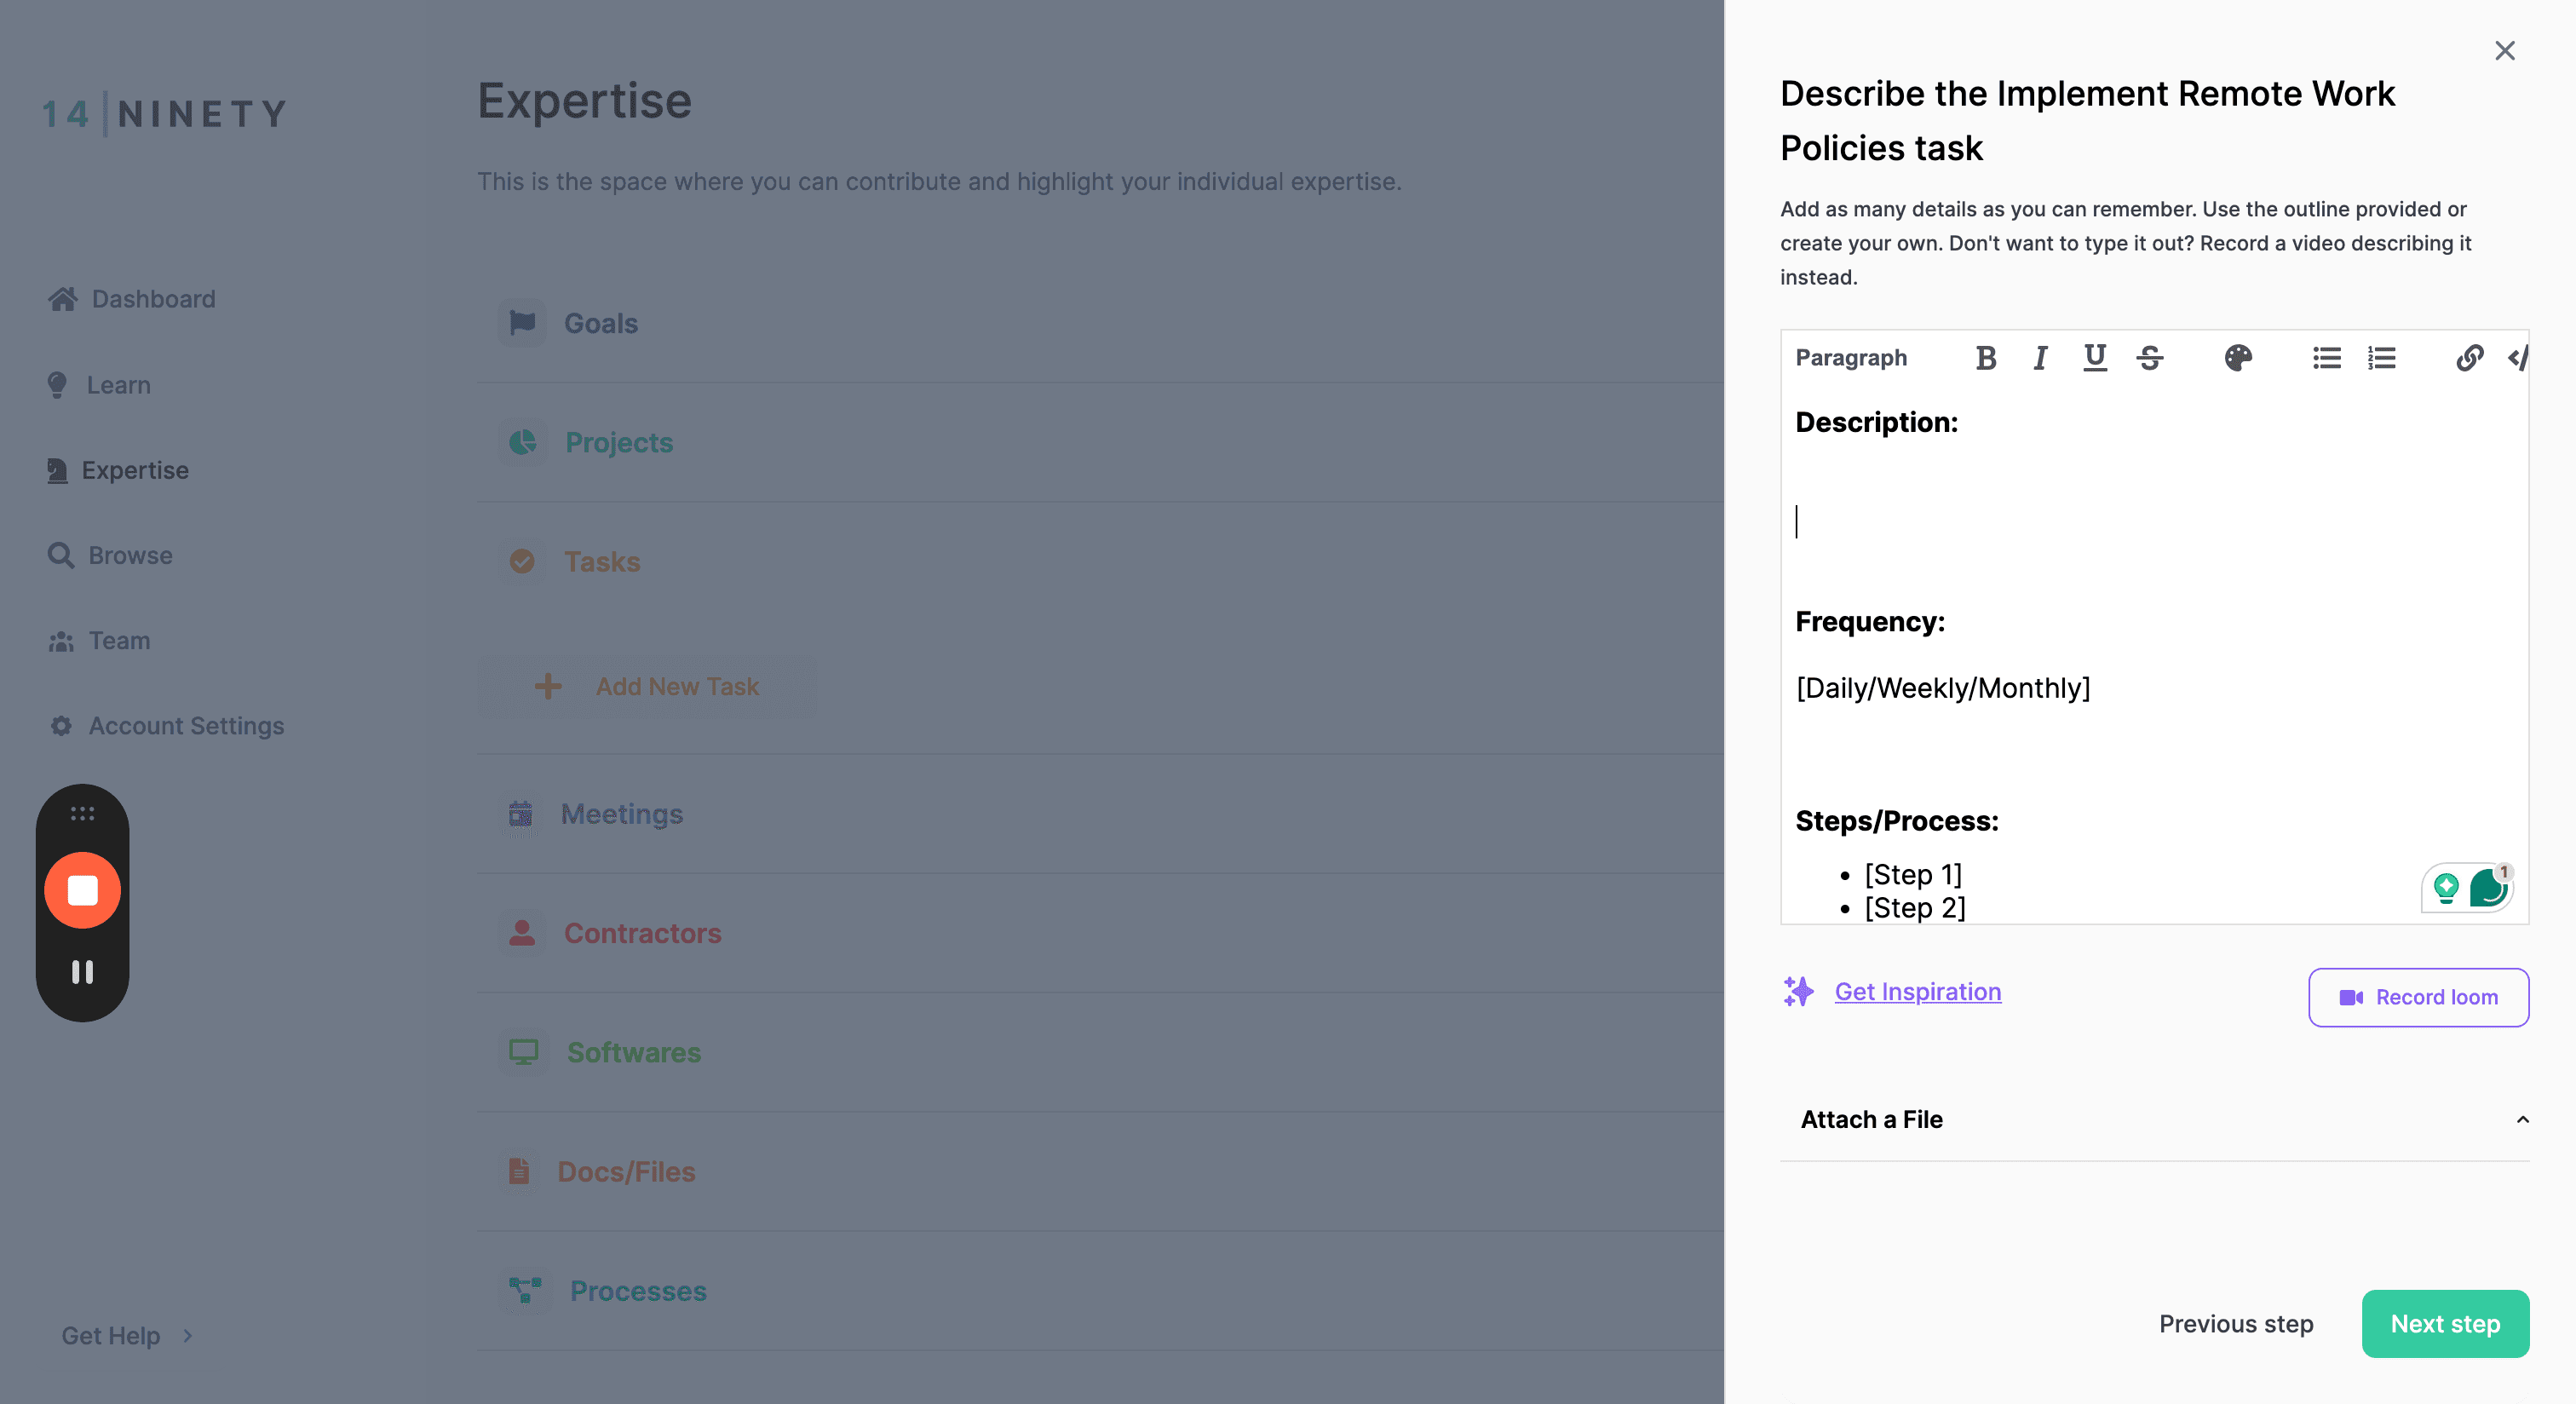Pause the Loom recording
Viewport: 2576px width, 1404px height.
(x=82, y=972)
